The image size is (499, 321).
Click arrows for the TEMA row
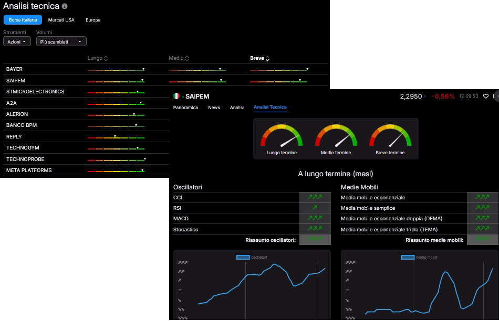coord(482,229)
